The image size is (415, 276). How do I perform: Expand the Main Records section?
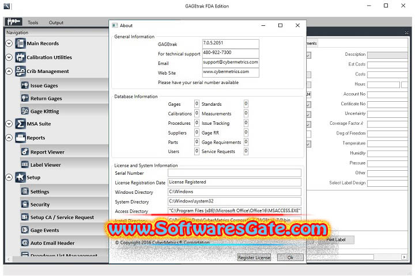tap(9, 43)
